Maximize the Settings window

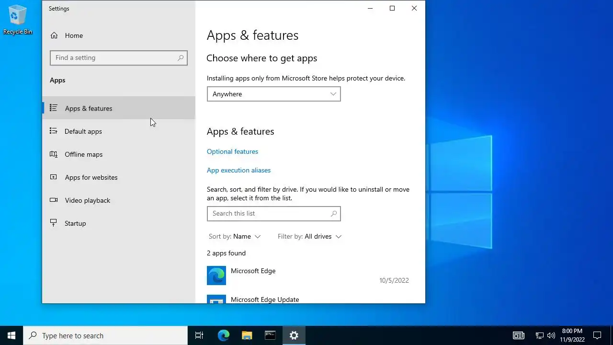pyautogui.click(x=392, y=8)
